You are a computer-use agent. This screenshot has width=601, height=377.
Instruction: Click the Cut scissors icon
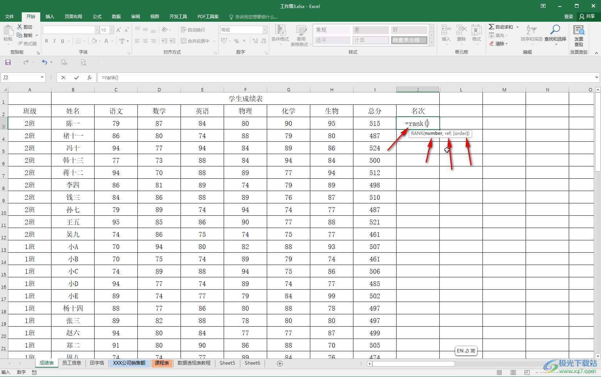(x=20, y=27)
